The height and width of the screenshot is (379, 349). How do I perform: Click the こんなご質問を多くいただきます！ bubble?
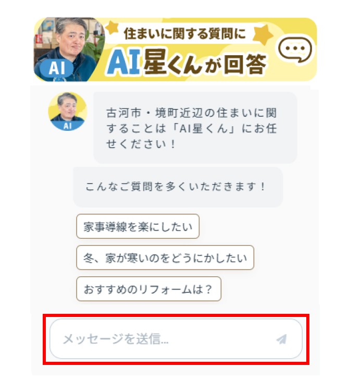coord(178,187)
